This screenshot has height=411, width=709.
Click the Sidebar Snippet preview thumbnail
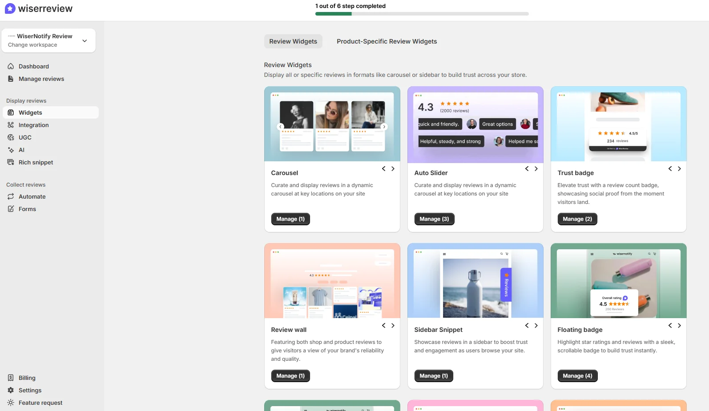(x=475, y=281)
